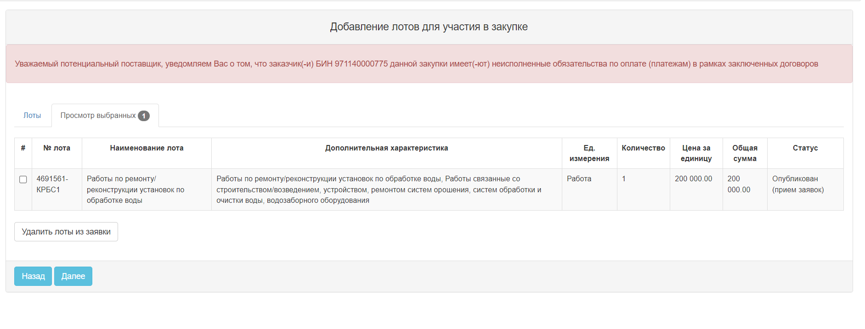The width and height of the screenshot is (865, 329).
Task: Click the Количество column header
Action: click(643, 148)
